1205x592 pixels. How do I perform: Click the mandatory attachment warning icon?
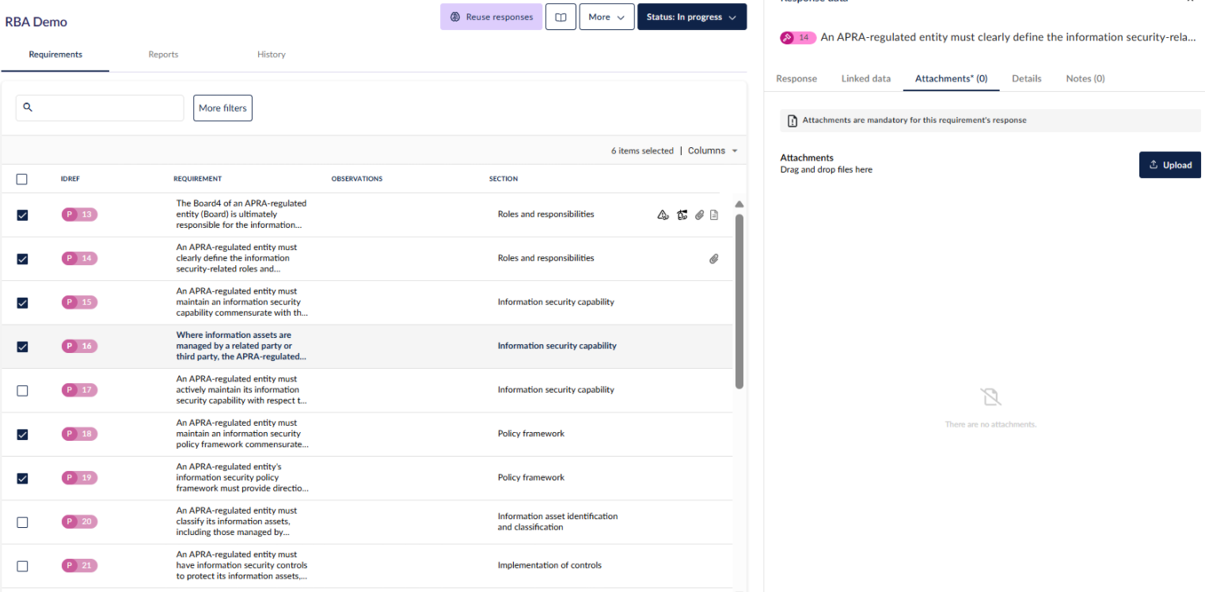pyautogui.click(x=793, y=120)
